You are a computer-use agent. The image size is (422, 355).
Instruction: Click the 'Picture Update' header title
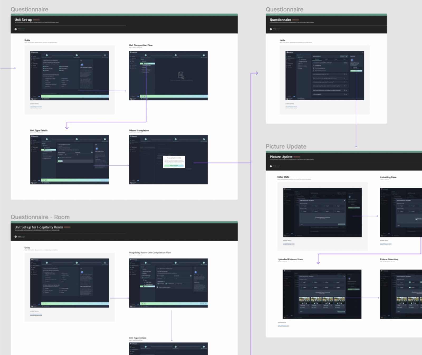click(281, 157)
